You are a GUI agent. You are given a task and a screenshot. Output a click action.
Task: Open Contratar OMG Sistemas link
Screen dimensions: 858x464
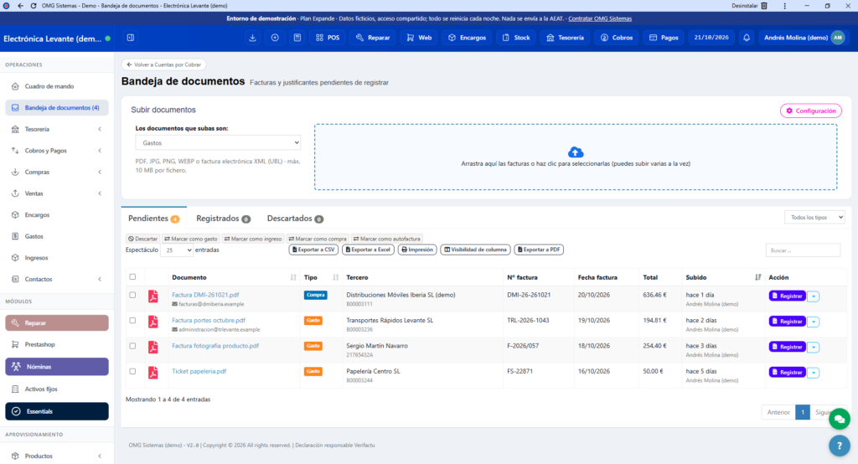(600, 18)
